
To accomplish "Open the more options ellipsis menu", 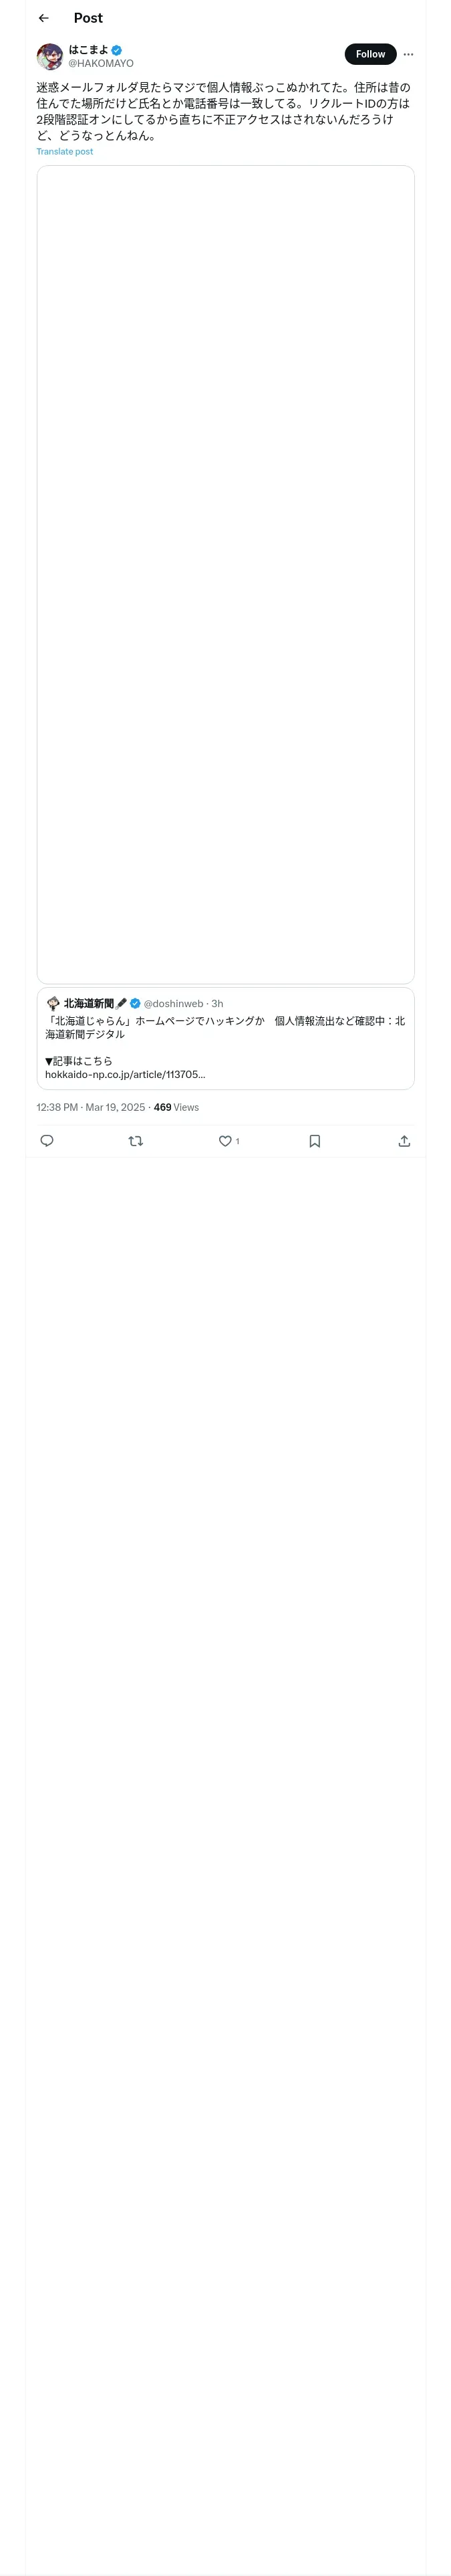I will click(408, 55).
